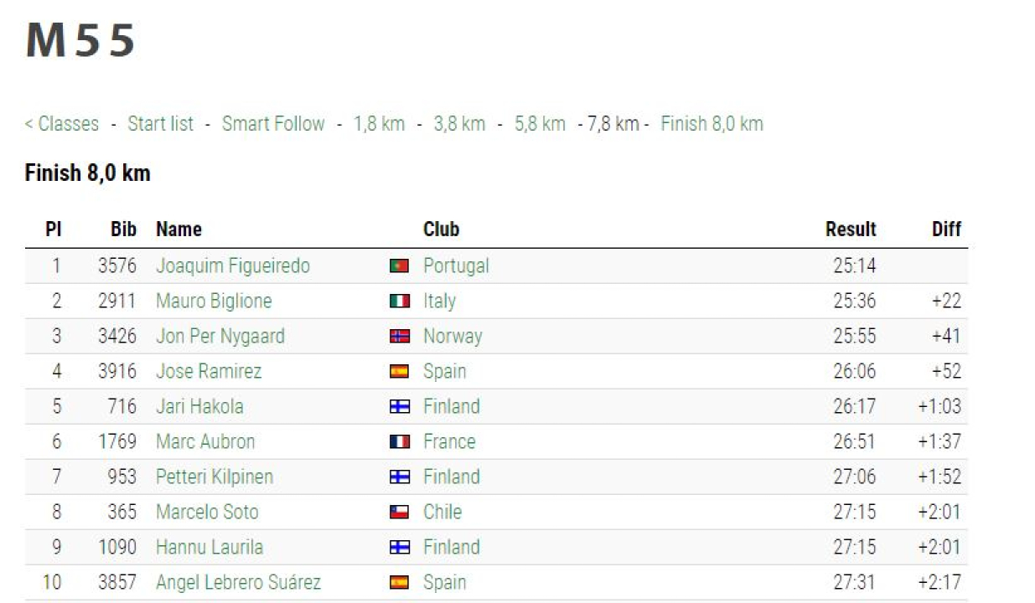1035x603 pixels.
Task: Open the Chile club link
Action: coord(442,513)
